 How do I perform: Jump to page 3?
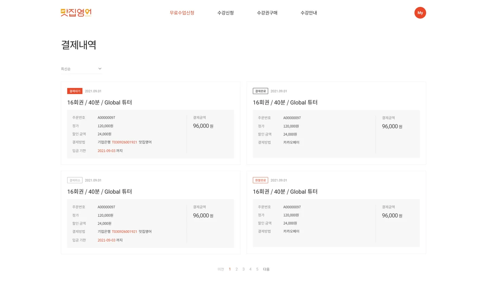[243, 269]
